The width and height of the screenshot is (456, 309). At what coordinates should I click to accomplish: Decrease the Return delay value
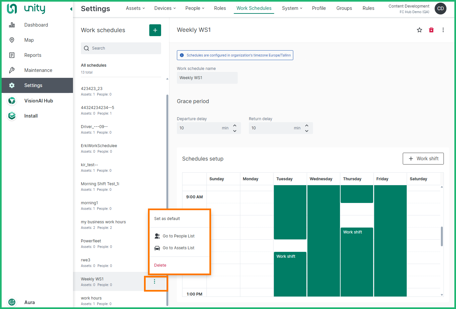(307, 131)
